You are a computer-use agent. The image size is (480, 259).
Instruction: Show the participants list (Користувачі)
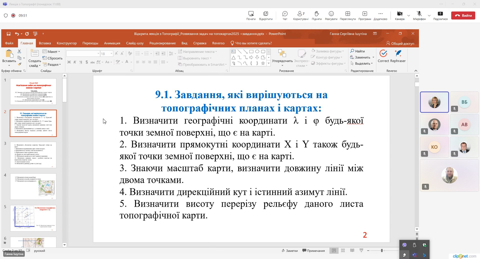[x=301, y=15]
